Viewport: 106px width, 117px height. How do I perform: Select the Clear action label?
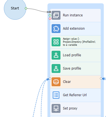click(67, 82)
